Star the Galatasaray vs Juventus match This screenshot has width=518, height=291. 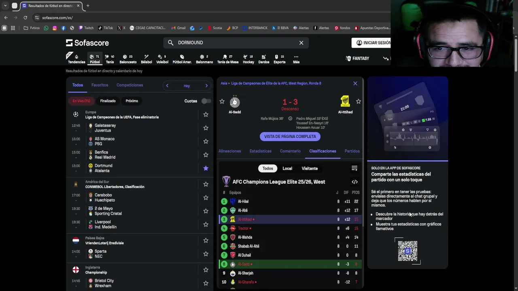click(x=206, y=128)
